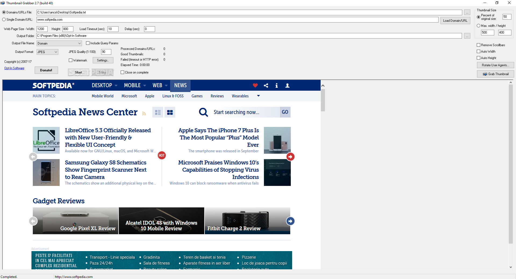Open the NEWS tab on Softpedia
Screen dimensions: 516x279
click(x=180, y=85)
